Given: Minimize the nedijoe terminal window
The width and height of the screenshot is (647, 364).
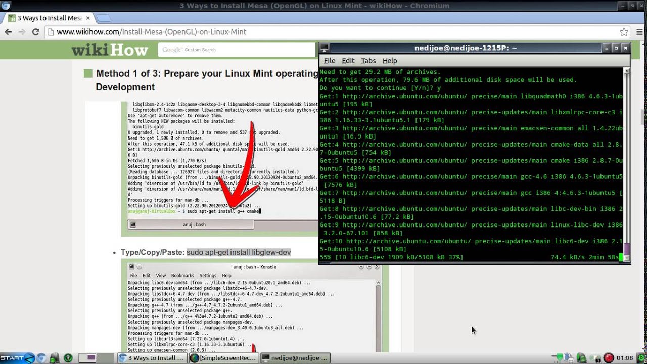Looking at the screenshot, I should click(607, 48).
